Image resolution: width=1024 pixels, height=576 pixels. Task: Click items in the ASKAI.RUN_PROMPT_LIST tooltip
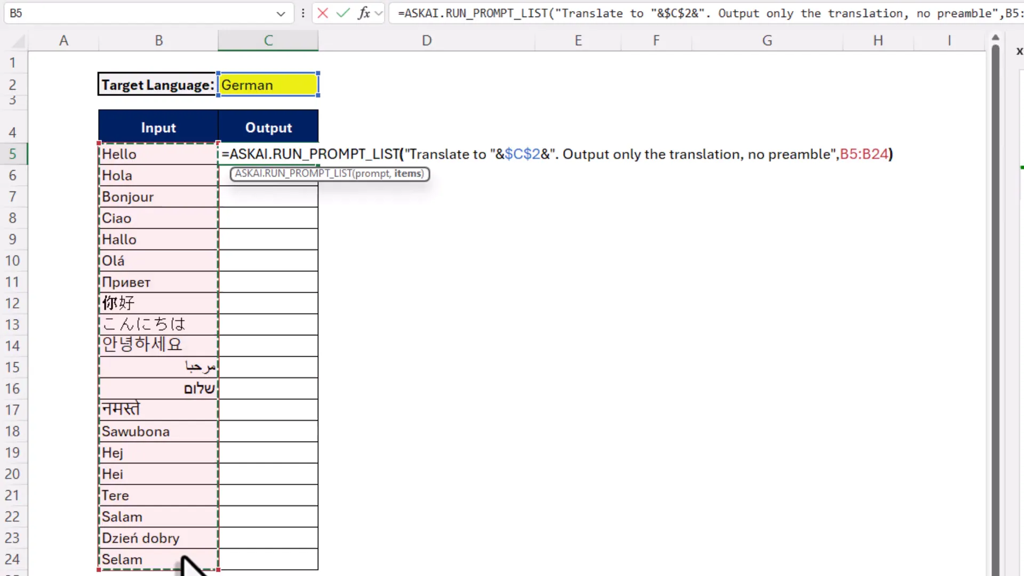(409, 173)
